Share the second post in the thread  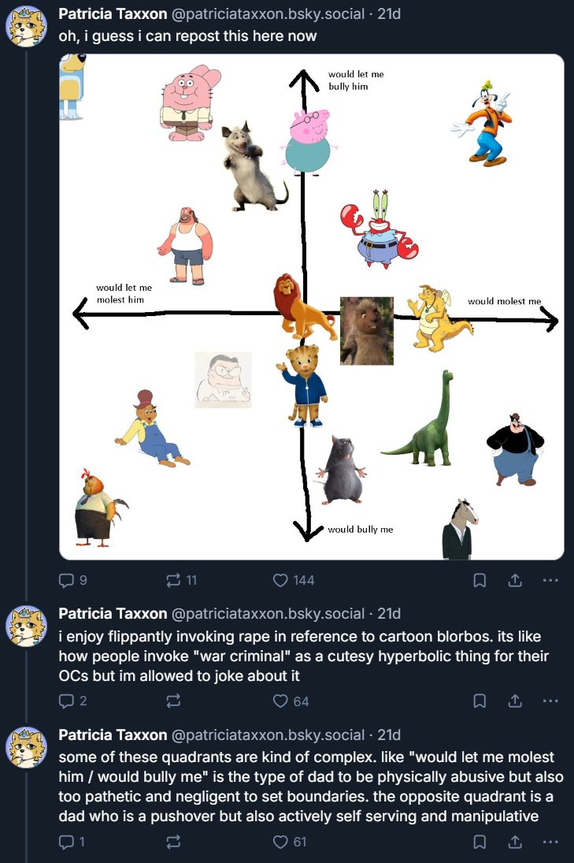515,701
